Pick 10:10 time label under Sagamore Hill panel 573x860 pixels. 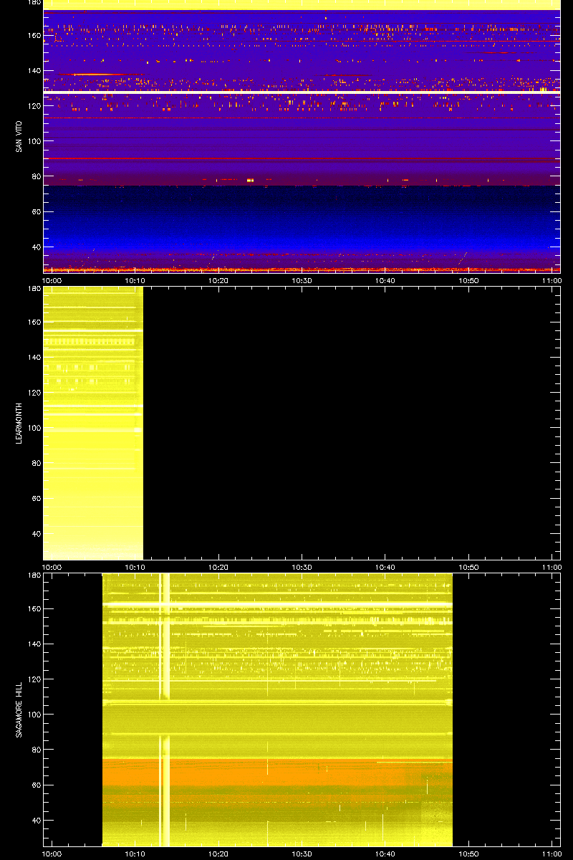135,854
